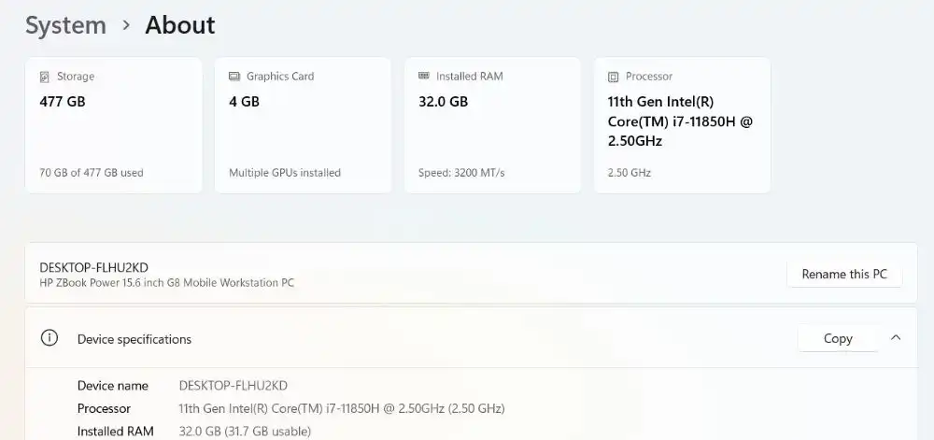The image size is (934, 440).
Task: Click the Storage icon in the first card
Action: click(45, 77)
